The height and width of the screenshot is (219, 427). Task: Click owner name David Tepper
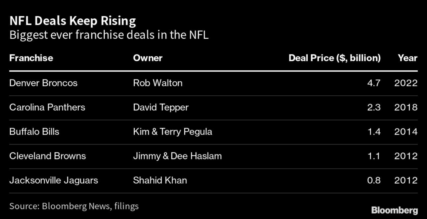coord(161,107)
